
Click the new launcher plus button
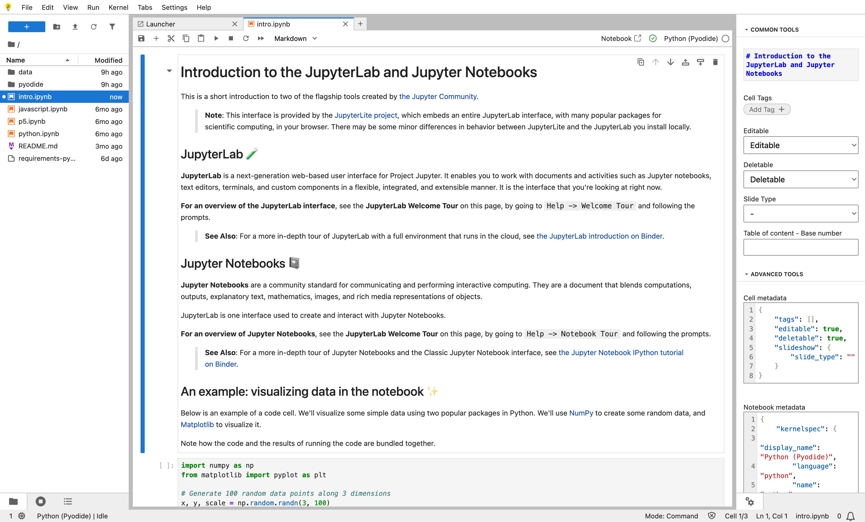coord(26,27)
